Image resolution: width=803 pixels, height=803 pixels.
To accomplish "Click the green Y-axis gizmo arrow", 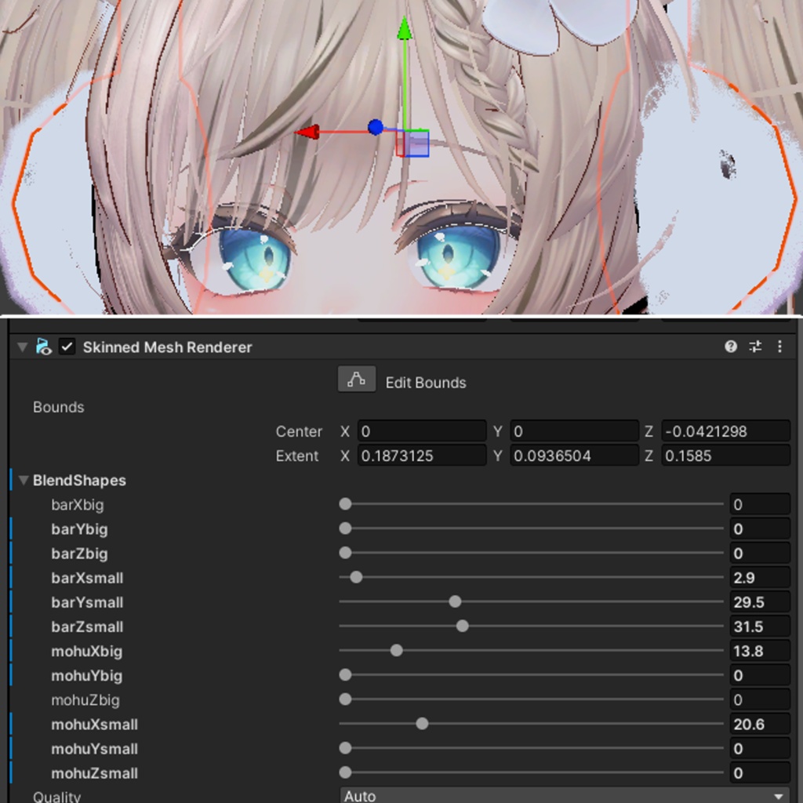I will (x=405, y=27).
